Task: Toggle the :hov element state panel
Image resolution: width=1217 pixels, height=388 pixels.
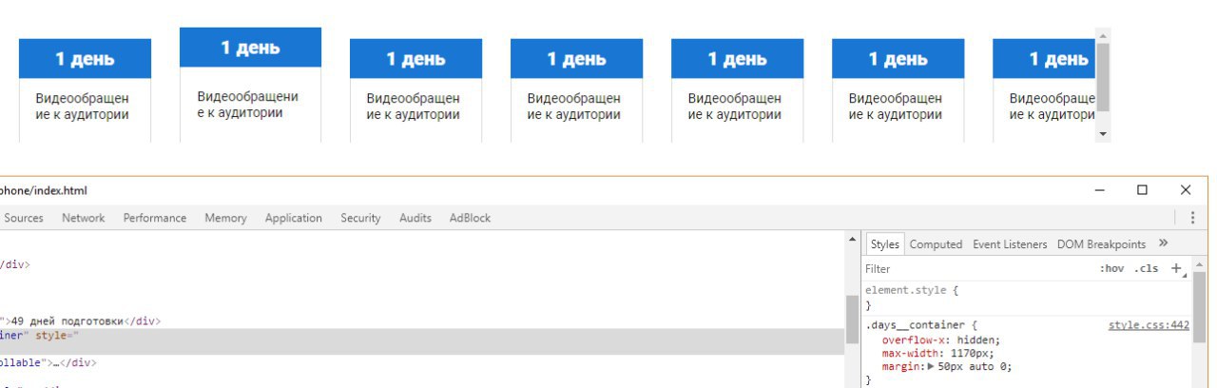Action: point(1111,269)
